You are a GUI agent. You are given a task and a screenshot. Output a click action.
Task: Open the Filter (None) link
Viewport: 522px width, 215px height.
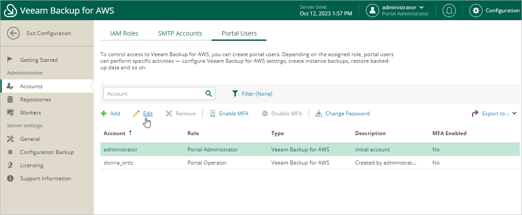257,93
